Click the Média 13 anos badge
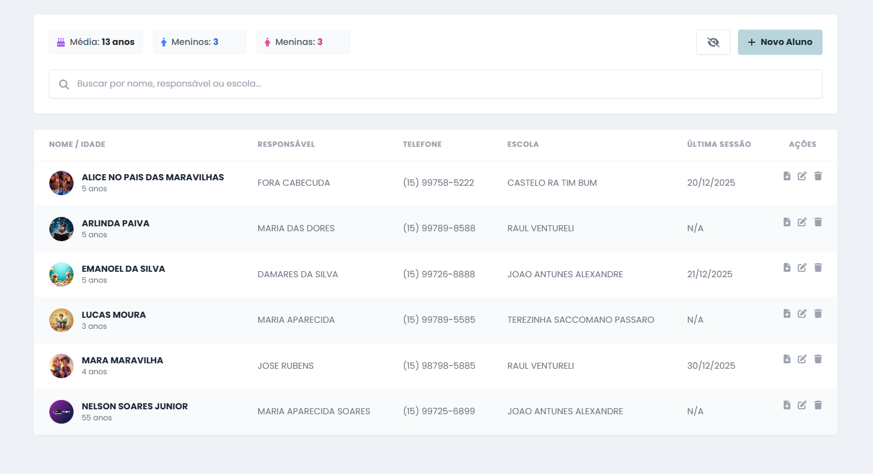The width and height of the screenshot is (873, 474). [x=95, y=42]
